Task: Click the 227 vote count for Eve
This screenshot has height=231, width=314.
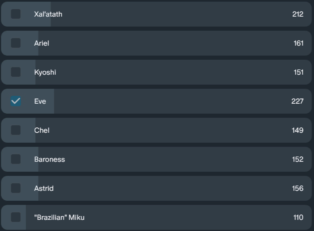Action: (x=297, y=101)
